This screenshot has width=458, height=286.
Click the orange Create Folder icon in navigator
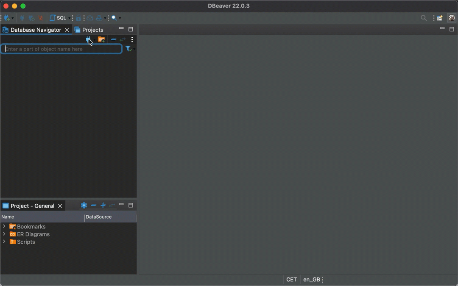101,39
